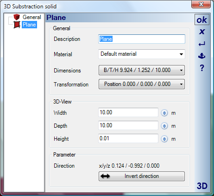Adjust Height with the spinner
Viewport: 214px width, 196px height.
(x=164, y=139)
